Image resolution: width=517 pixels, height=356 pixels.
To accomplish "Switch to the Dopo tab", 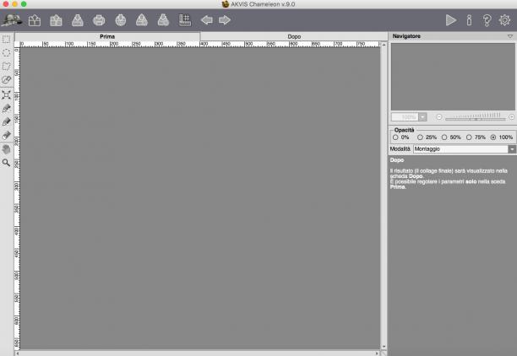I will (294, 36).
